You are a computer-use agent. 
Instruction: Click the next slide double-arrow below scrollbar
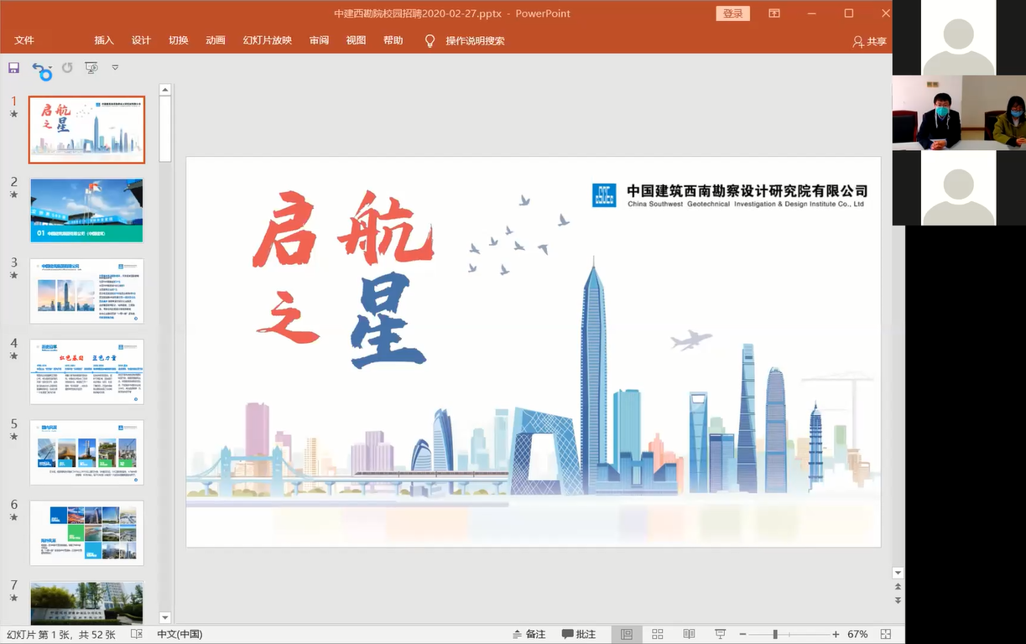898,600
